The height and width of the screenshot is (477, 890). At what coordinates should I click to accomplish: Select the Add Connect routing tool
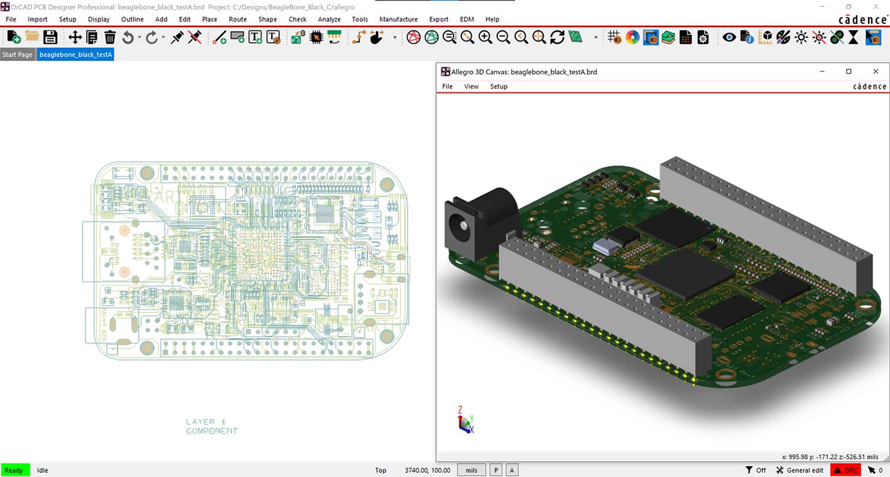pyautogui.click(x=358, y=37)
